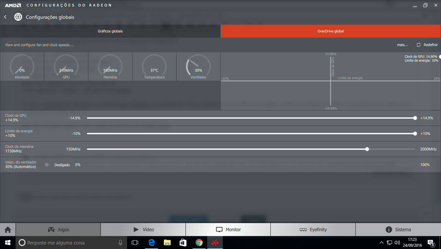Click the Clock da memória 1730MHz label
This screenshot has width=441, height=249.
point(19,149)
